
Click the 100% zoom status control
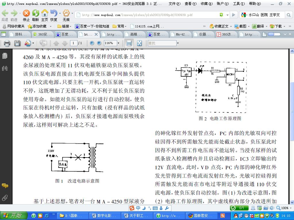pyautogui.click(x=284, y=208)
